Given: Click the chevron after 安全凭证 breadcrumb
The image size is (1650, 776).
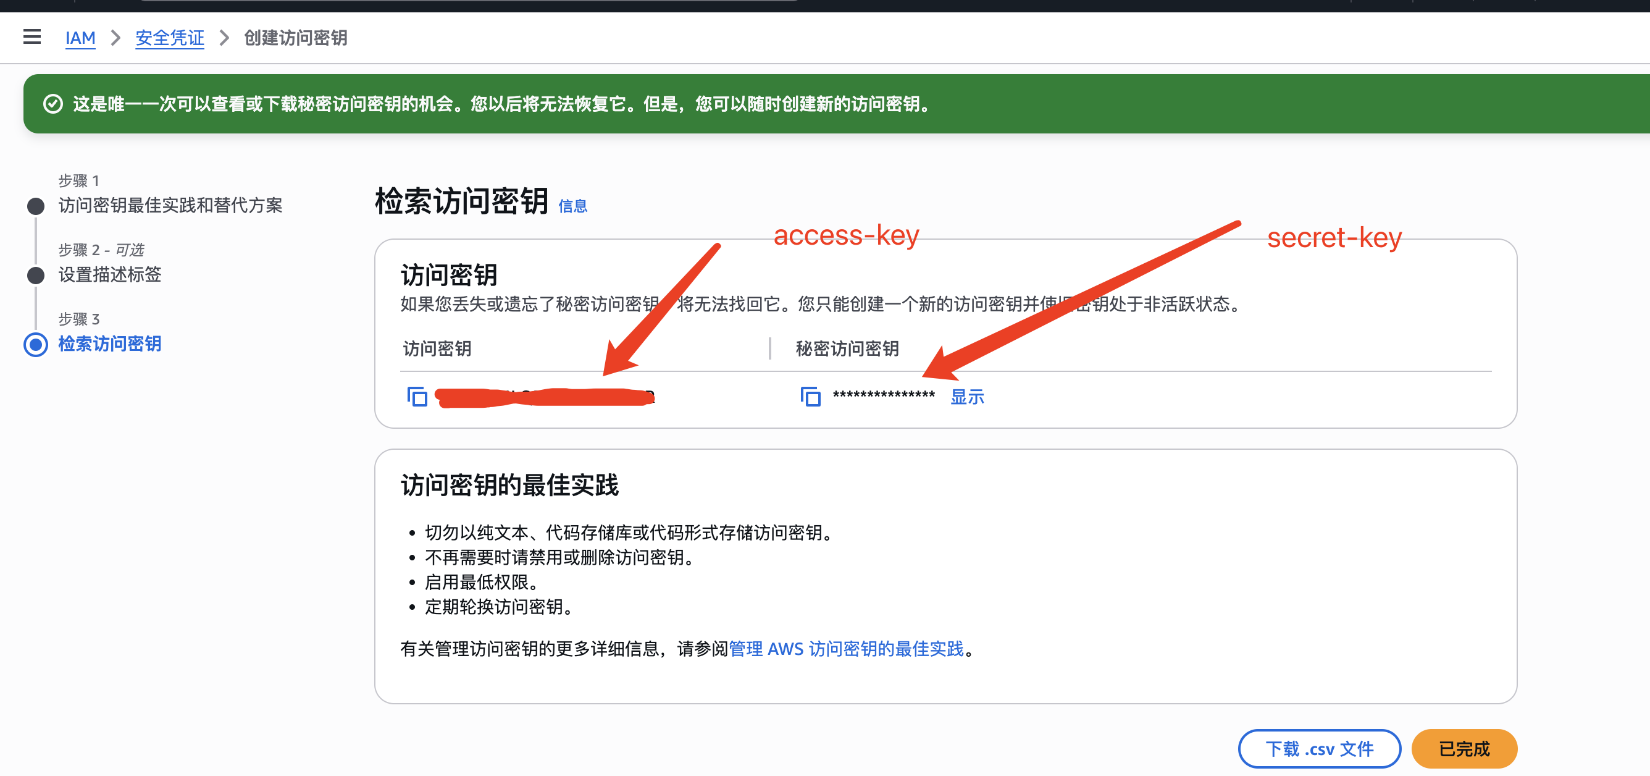Looking at the screenshot, I should tap(224, 38).
